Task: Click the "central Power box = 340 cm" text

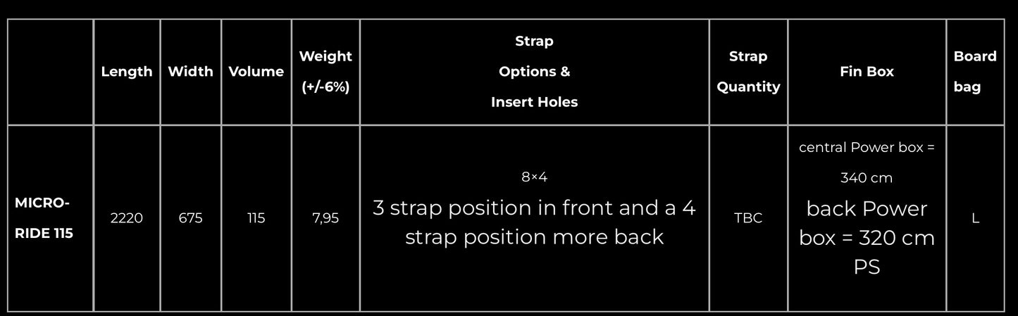Action: (867, 163)
